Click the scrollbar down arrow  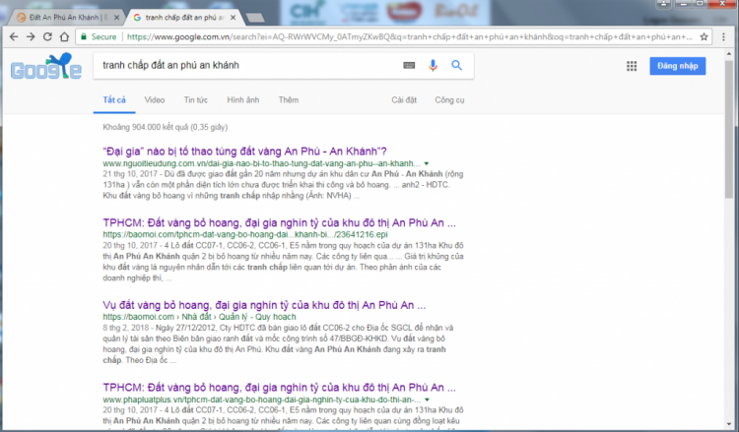729,423
